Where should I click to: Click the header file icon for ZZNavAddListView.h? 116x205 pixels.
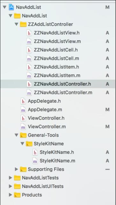29,33
